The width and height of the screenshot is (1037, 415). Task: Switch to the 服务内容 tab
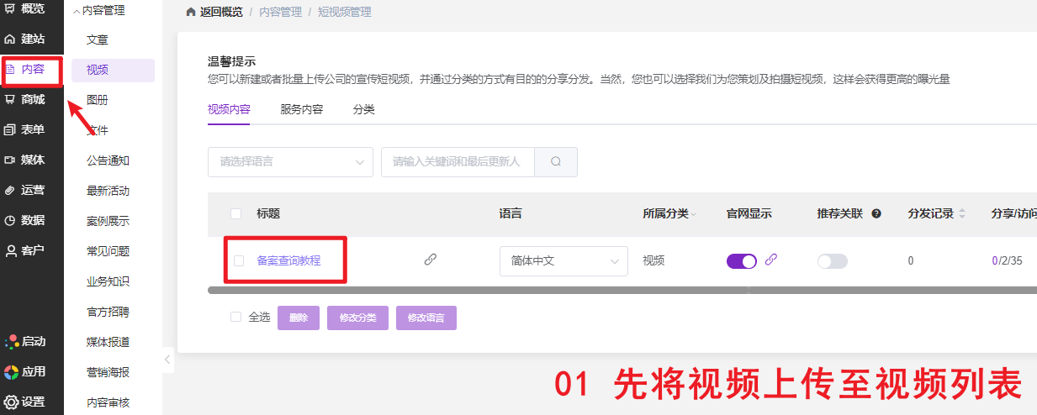point(301,109)
